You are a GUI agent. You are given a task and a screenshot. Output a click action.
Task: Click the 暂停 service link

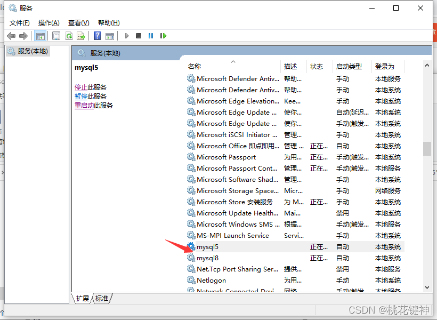[81, 97]
